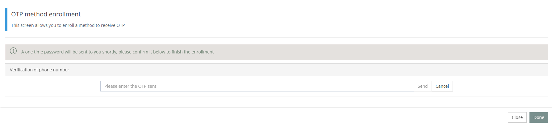
Task: Click the "Please enter the OTP sent" placeholder
Action: click(x=130, y=86)
